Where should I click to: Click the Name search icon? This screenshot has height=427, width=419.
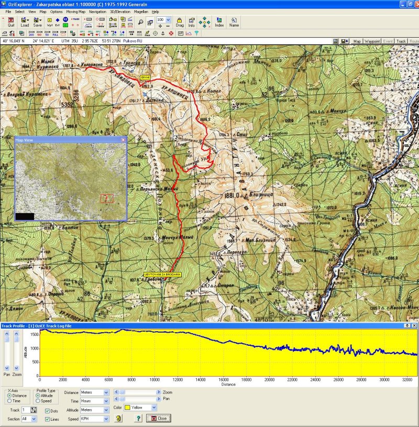click(234, 21)
